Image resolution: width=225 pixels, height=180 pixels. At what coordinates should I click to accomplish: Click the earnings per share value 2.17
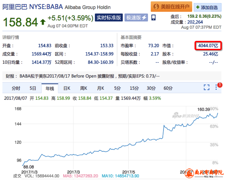point(155,54)
